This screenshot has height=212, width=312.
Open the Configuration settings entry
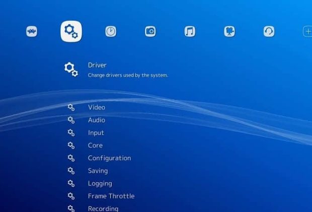pos(109,158)
